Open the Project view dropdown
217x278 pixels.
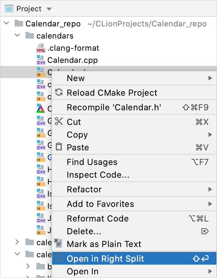tap(49, 9)
